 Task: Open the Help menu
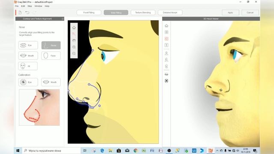coord(47,6)
